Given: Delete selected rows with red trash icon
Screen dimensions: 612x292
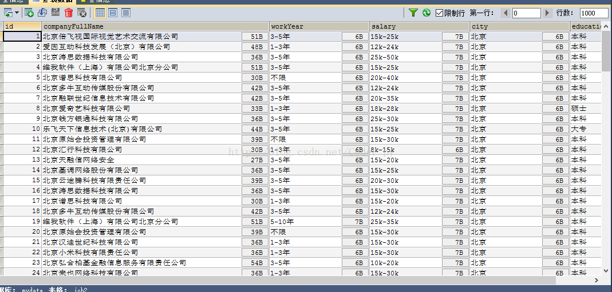Looking at the screenshot, I should pyautogui.click(x=69, y=13).
